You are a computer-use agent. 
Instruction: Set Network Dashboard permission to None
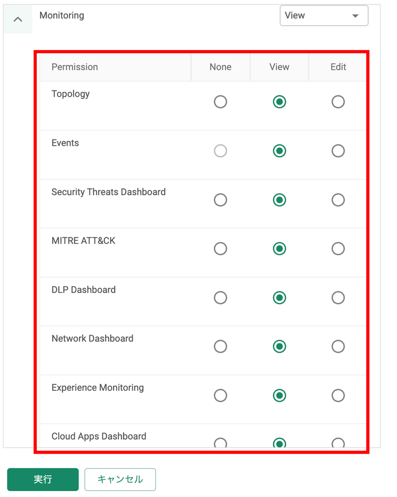pos(220,346)
